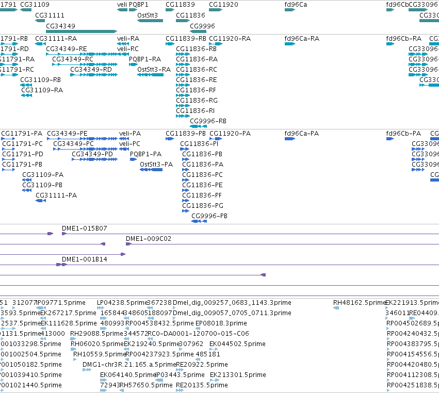
Task: Select the CG34349-RD transcript label
Action: pyautogui.click(x=91, y=70)
